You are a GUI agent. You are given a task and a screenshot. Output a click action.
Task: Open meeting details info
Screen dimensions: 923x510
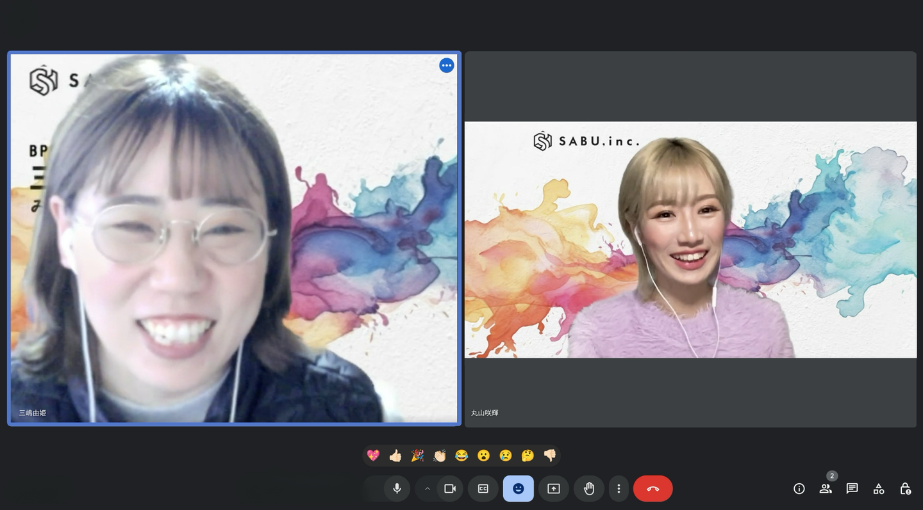[799, 489]
